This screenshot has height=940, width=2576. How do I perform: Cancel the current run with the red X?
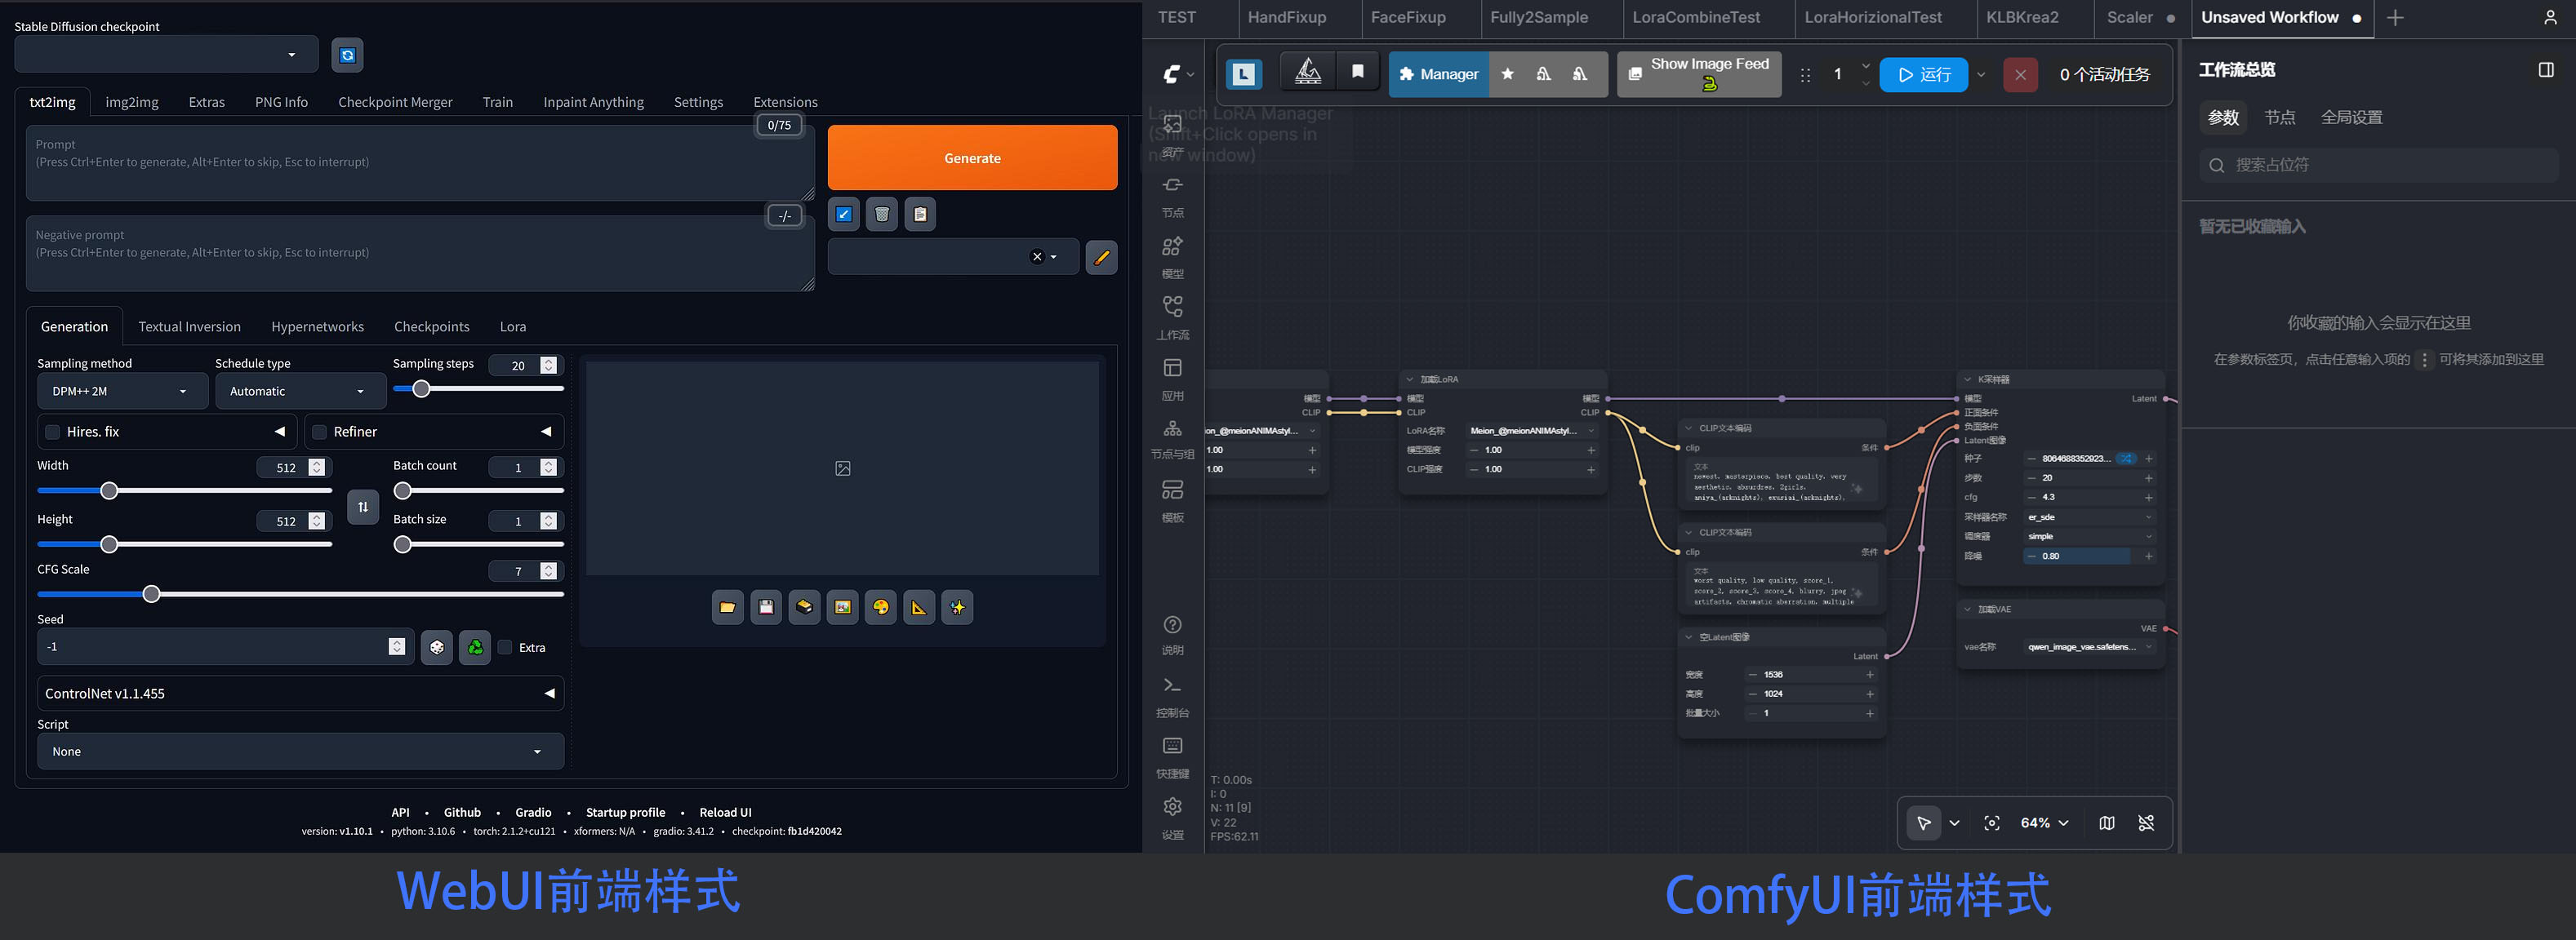pyautogui.click(x=2020, y=75)
